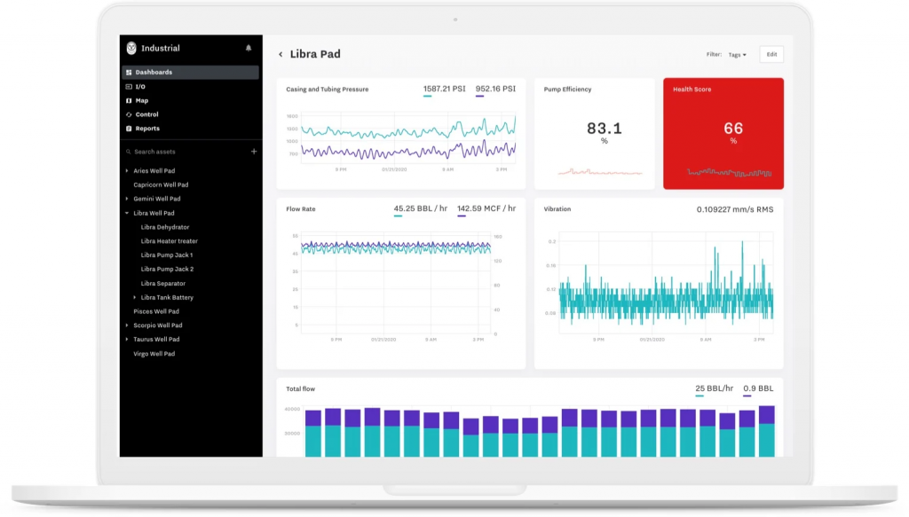Click the Control sidebar icon
The image size is (909, 517).
coord(128,114)
